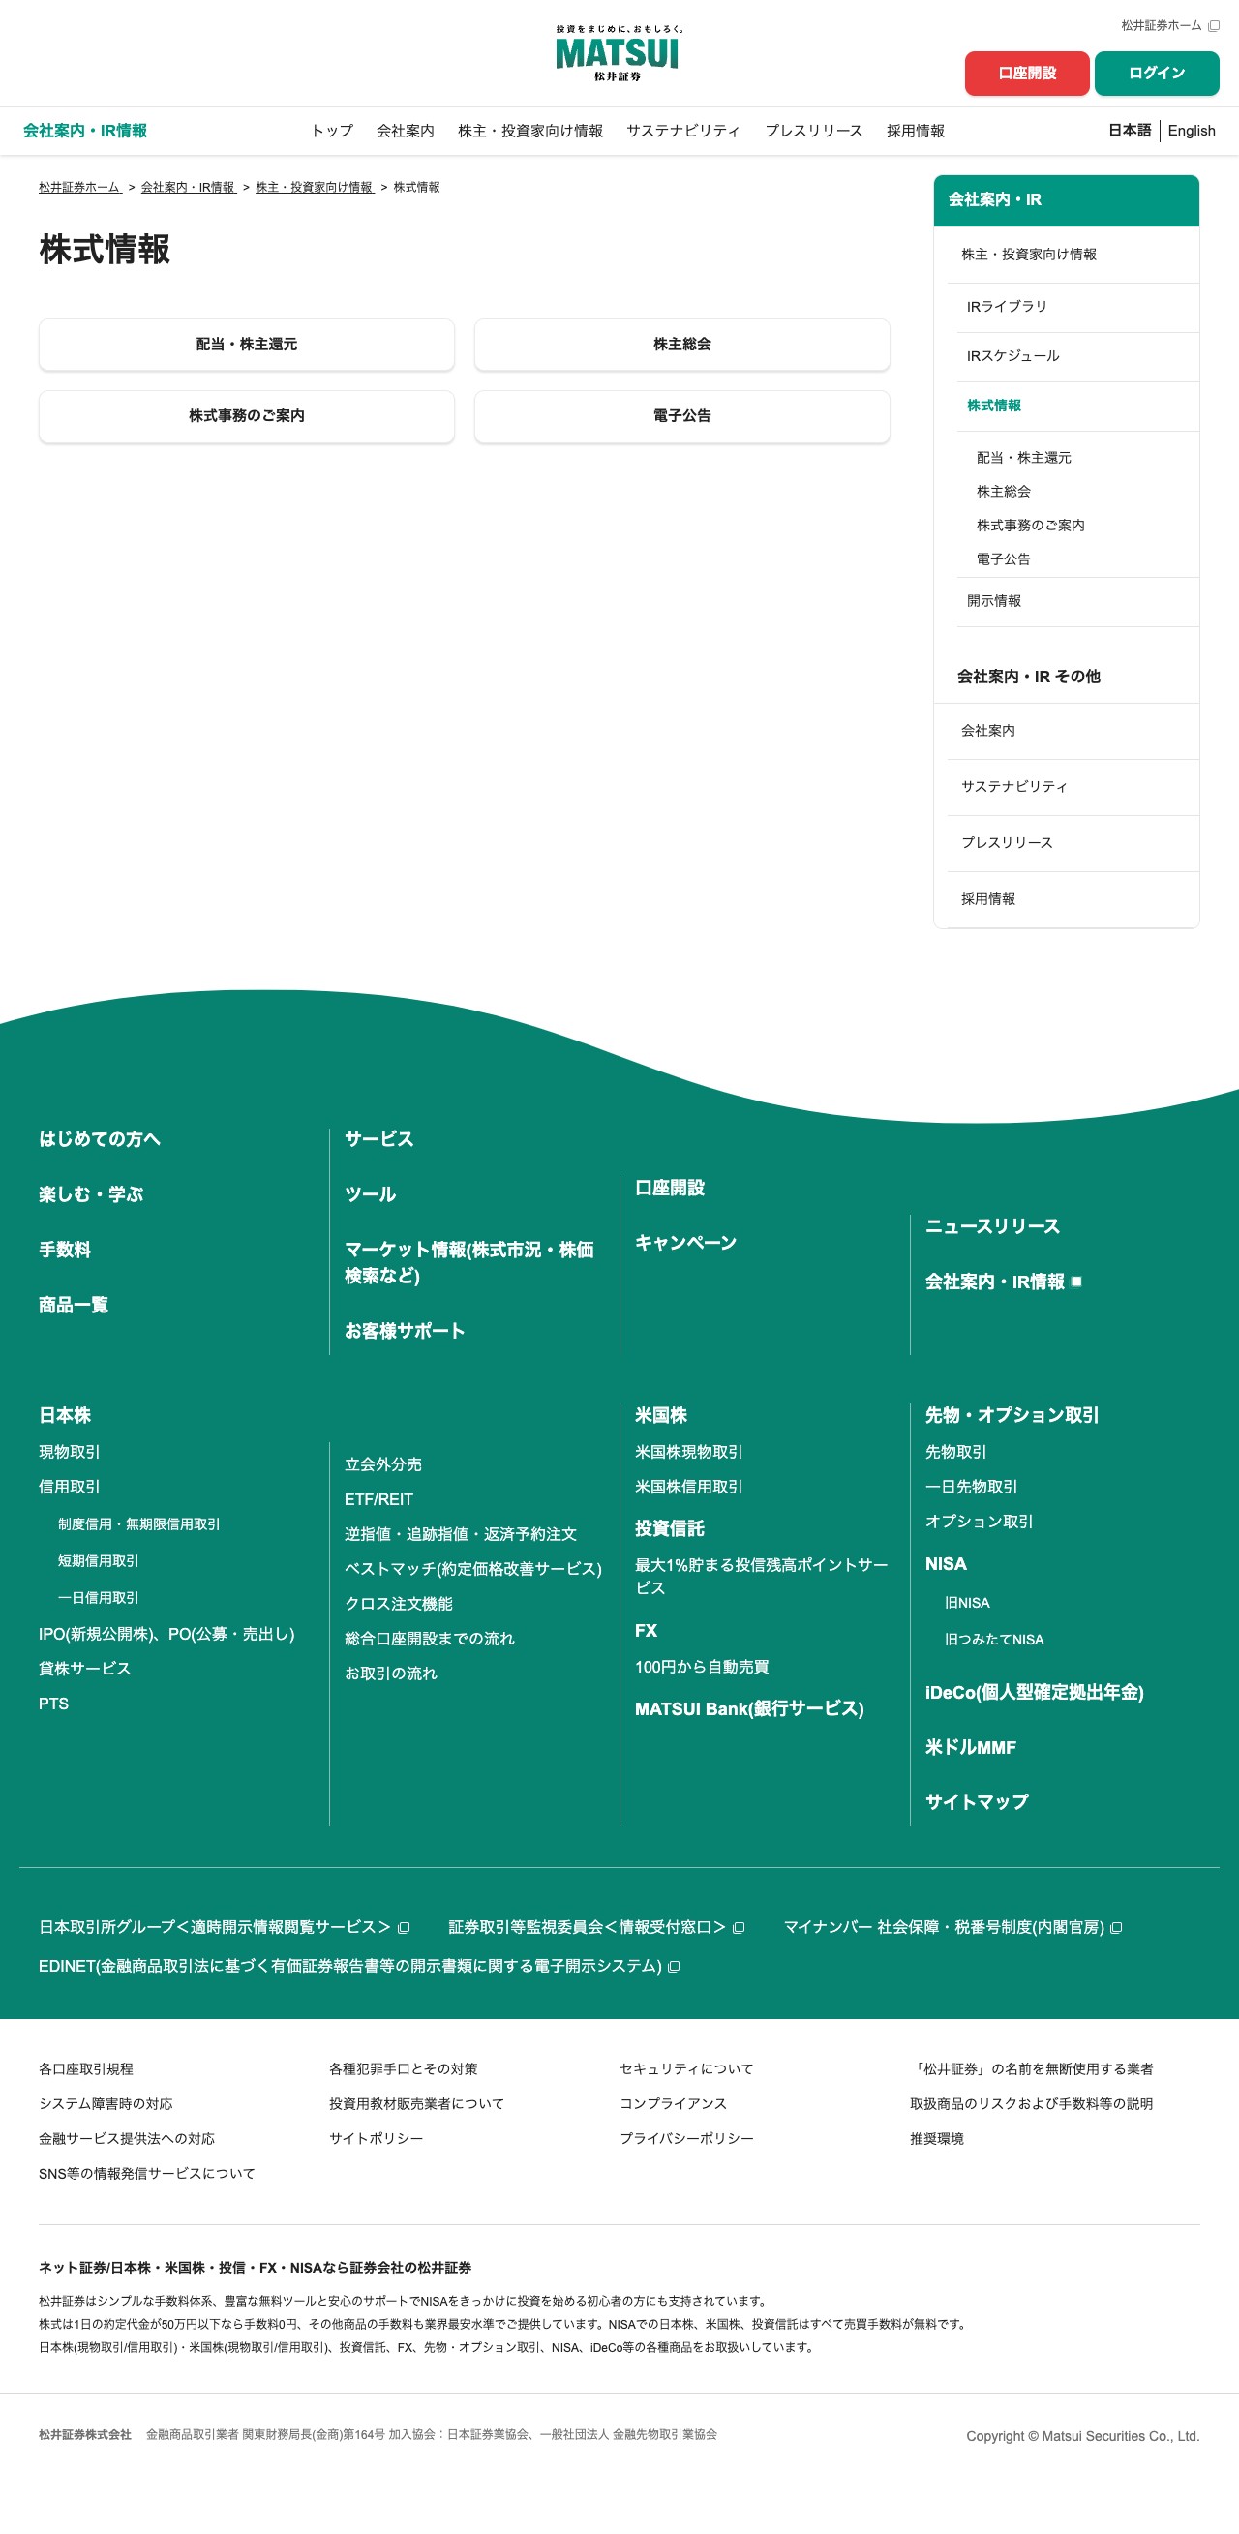Open サイトポリシー in the bottom links
The height and width of the screenshot is (2534, 1239).
pyautogui.click(x=376, y=2138)
